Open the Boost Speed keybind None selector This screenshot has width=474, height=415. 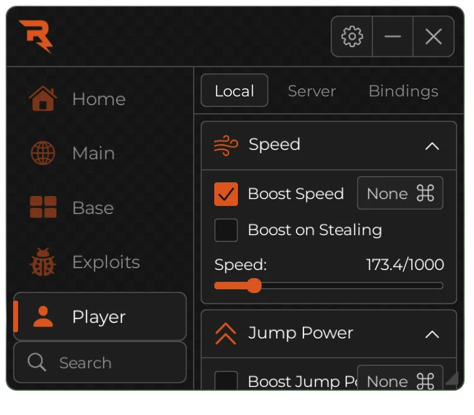(x=400, y=194)
